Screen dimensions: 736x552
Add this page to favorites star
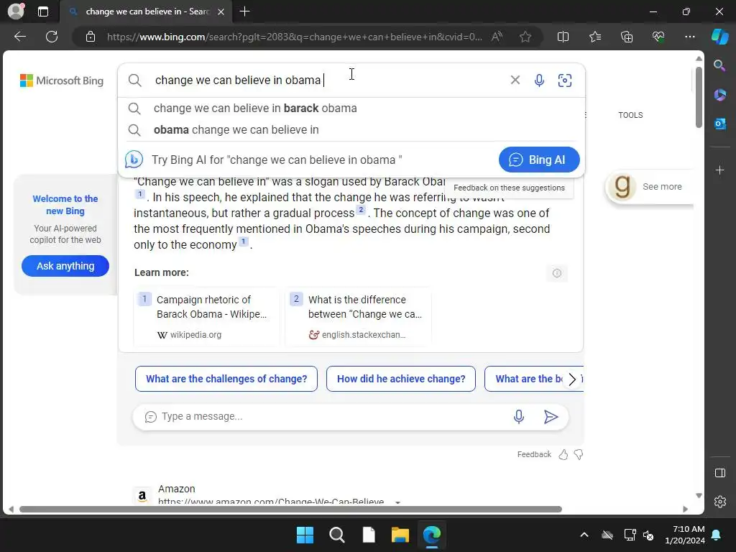pos(525,37)
